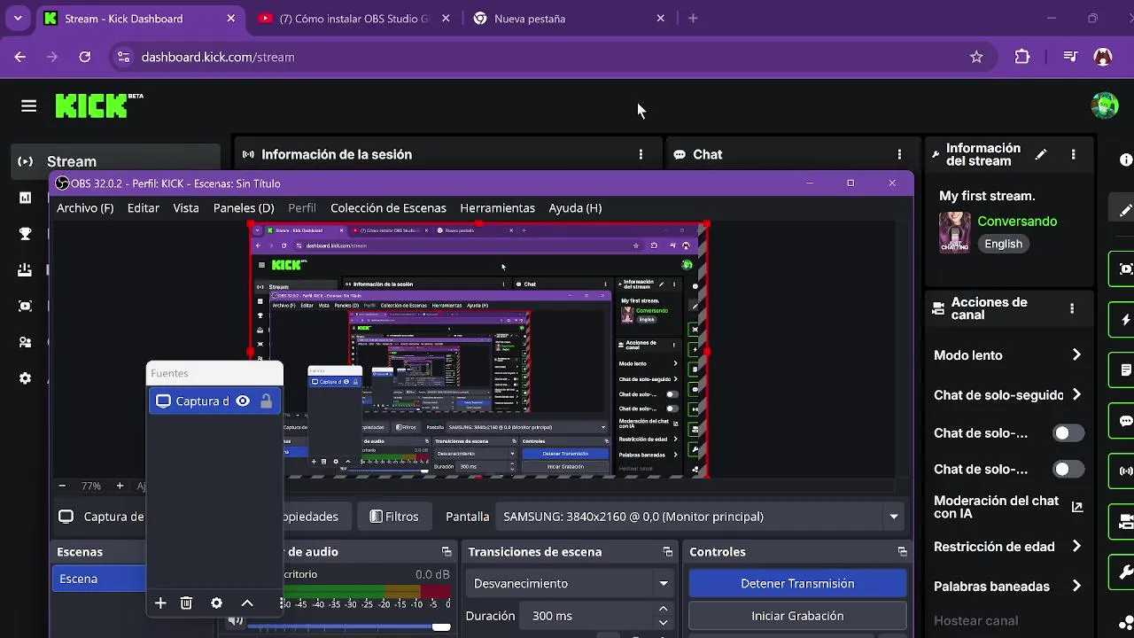This screenshot has height=638, width=1134.
Task: Open the settings gear in Kick sidebar
Action: [26, 378]
